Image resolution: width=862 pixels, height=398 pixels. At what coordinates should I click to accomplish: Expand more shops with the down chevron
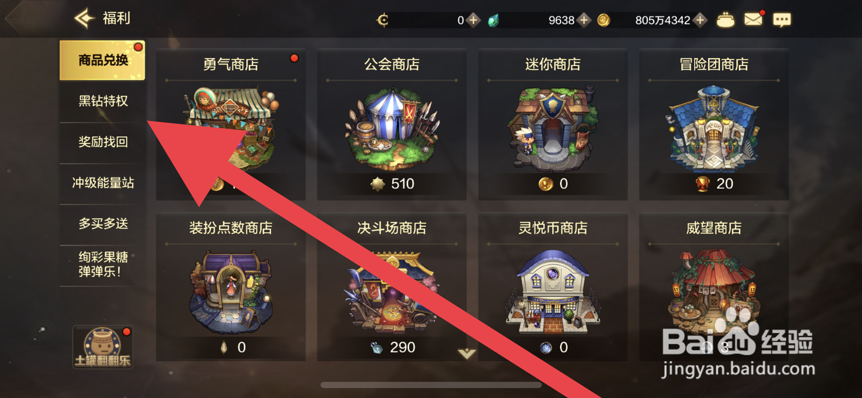(x=467, y=353)
